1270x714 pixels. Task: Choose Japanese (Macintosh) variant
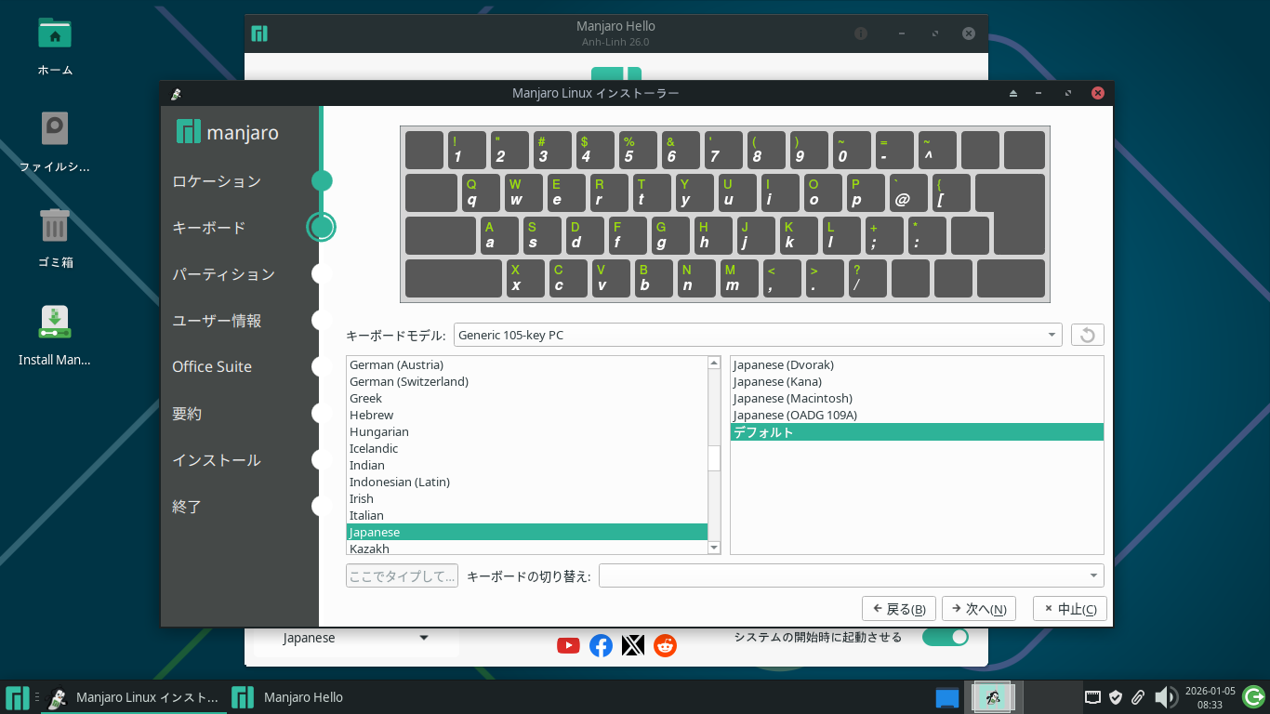917,398
